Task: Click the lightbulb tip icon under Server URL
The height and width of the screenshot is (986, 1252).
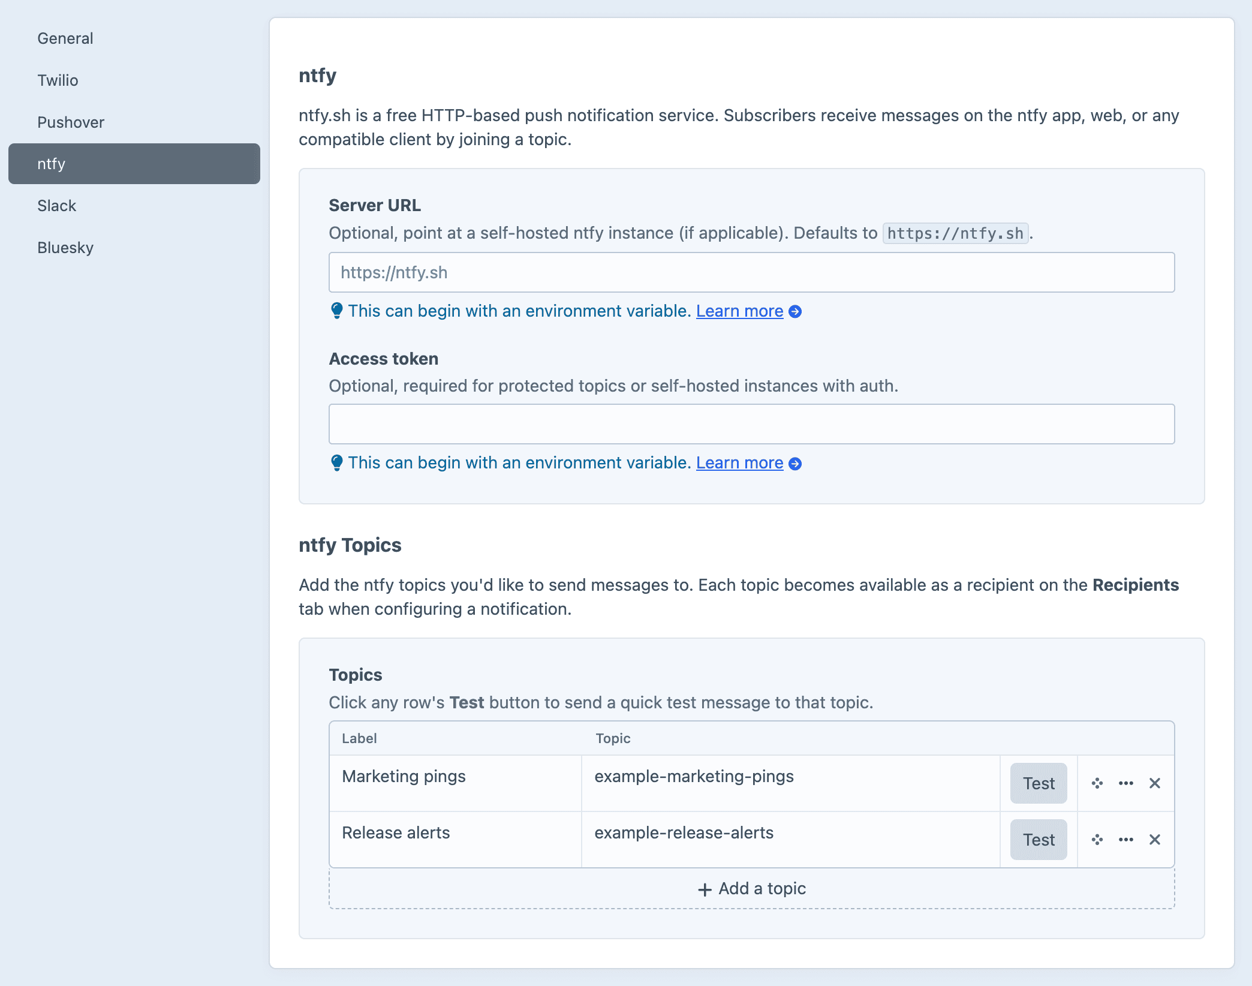Action: coord(337,311)
